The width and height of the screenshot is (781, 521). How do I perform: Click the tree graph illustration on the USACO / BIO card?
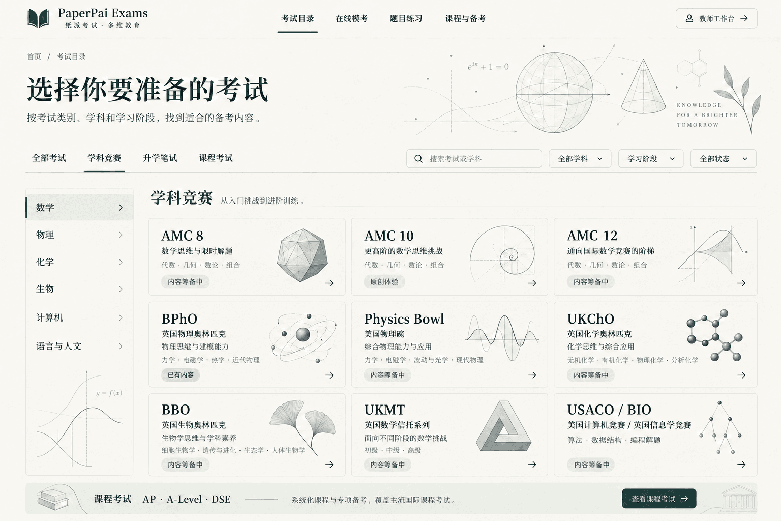720,427
